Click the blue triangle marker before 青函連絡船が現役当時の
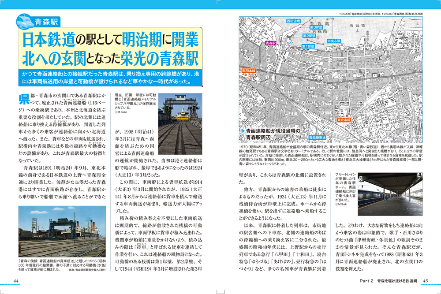Image resolution: width=441 pixels, height=294 pixels. [x=243, y=131]
